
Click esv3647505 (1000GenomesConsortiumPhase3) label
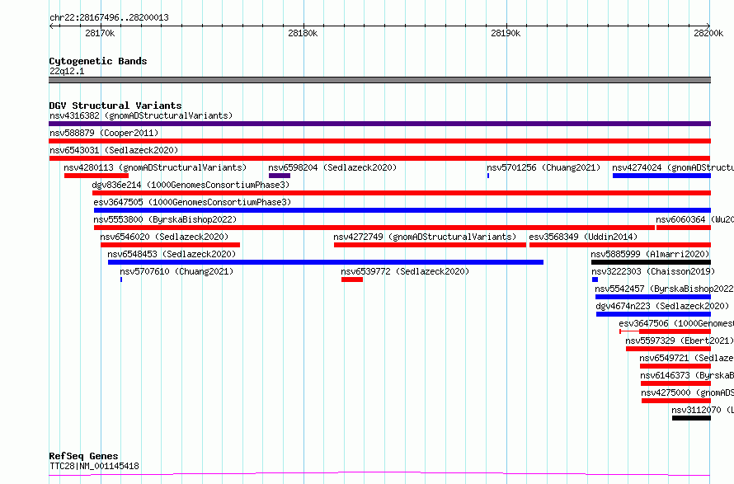tap(192, 202)
